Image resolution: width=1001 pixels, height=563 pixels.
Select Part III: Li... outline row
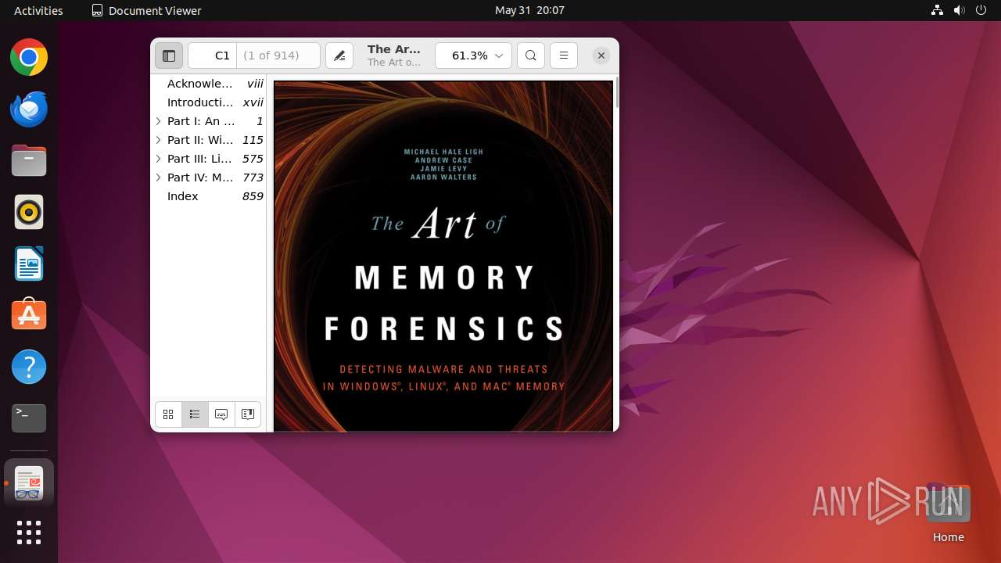[209, 159]
